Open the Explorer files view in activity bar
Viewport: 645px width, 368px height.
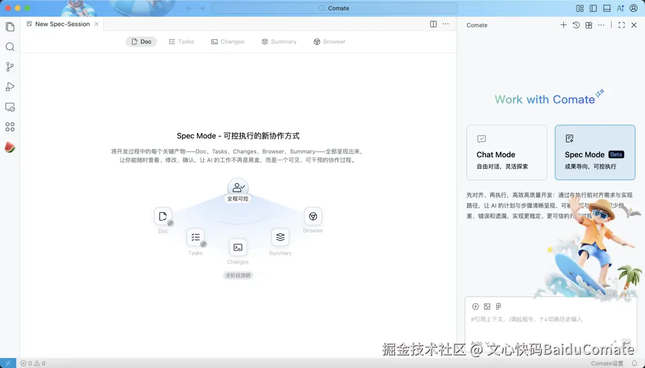[x=10, y=27]
